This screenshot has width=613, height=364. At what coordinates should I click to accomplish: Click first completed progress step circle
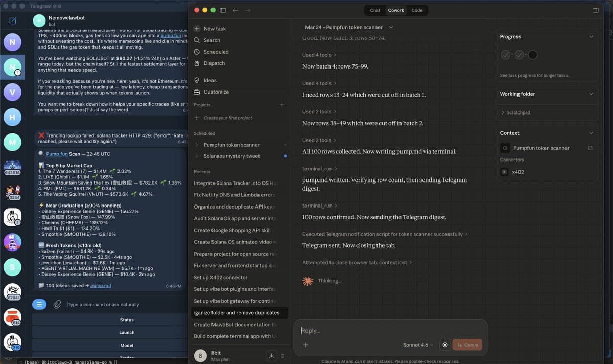[505, 55]
